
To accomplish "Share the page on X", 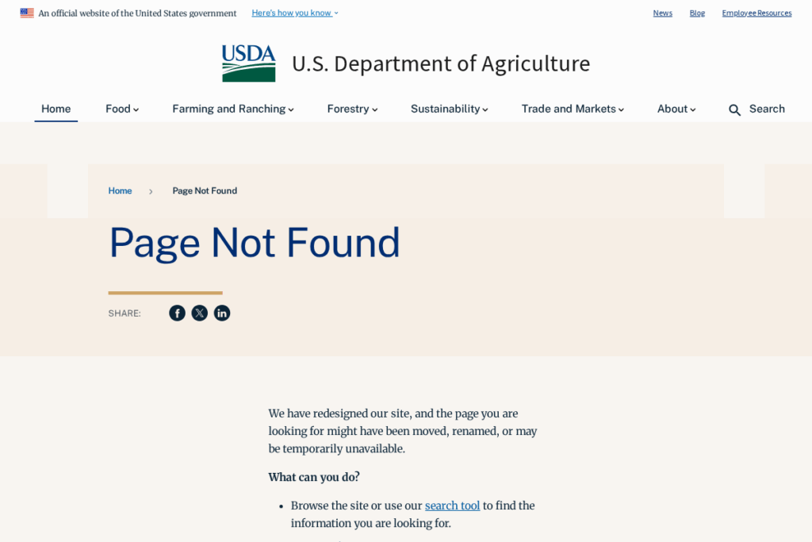I will [199, 313].
